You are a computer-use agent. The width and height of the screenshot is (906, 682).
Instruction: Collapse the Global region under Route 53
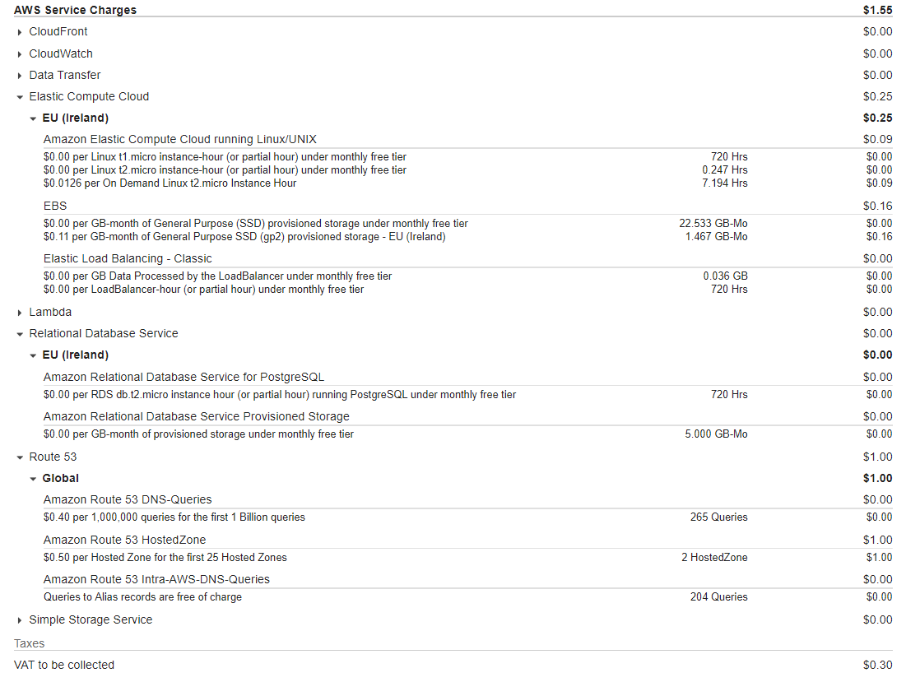tap(33, 479)
